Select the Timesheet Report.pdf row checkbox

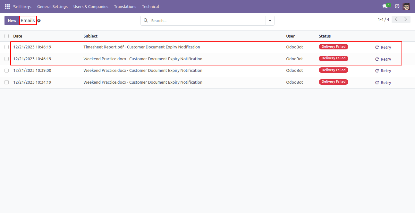6,47
